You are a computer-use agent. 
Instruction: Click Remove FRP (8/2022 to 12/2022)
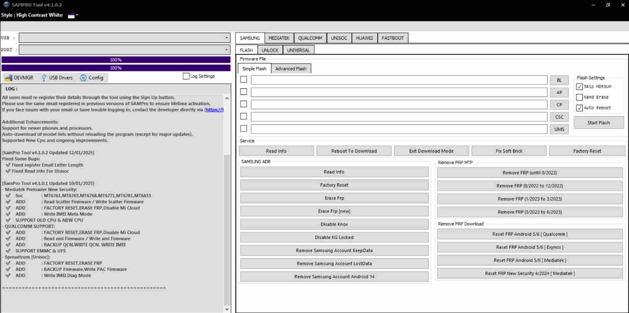(530, 186)
